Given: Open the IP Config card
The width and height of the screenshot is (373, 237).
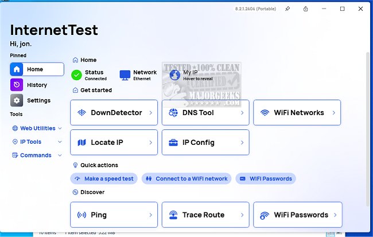Looking at the screenshot, I should pyautogui.click(x=205, y=142).
